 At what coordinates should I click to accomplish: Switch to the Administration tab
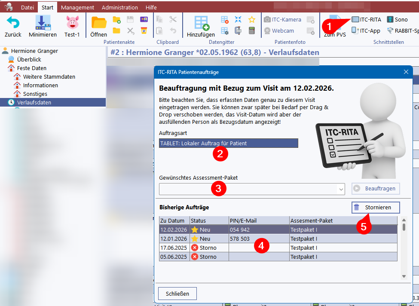tap(120, 7)
